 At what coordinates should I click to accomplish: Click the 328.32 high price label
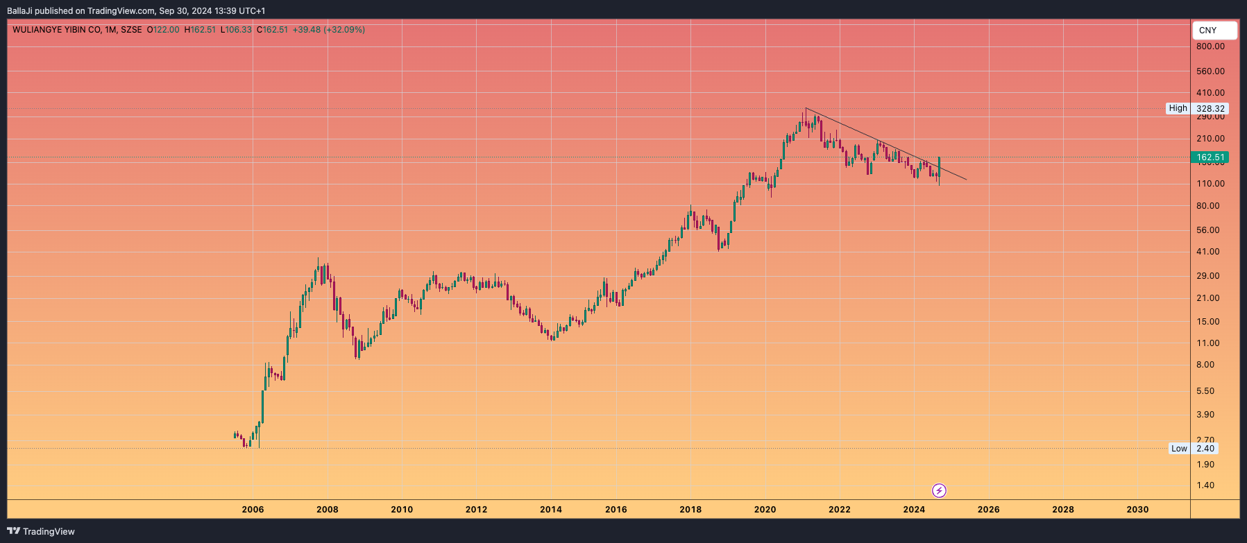(x=1210, y=108)
